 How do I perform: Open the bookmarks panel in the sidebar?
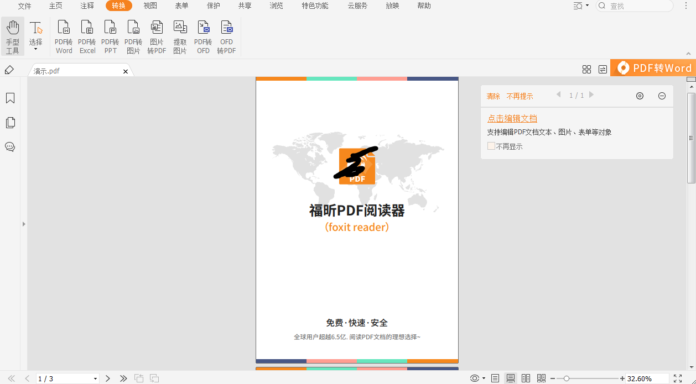click(x=10, y=98)
